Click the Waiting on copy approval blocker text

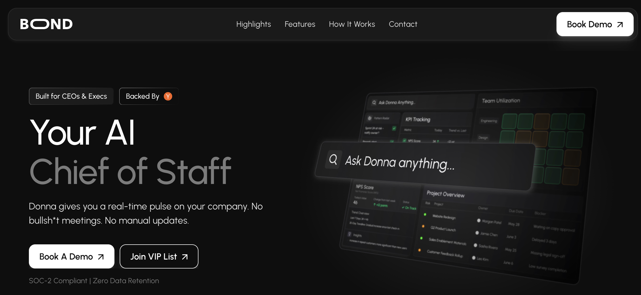pyautogui.click(x=554, y=228)
